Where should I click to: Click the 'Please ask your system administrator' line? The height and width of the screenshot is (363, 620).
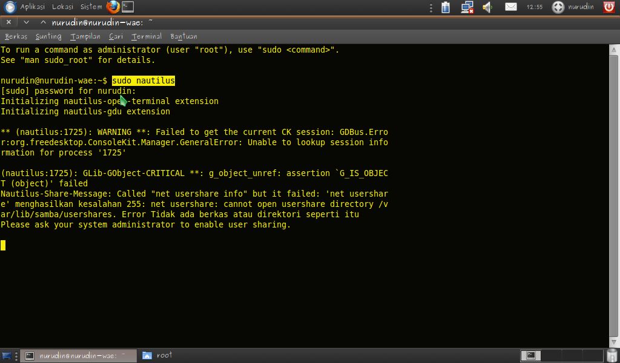[x=145, y=224]
